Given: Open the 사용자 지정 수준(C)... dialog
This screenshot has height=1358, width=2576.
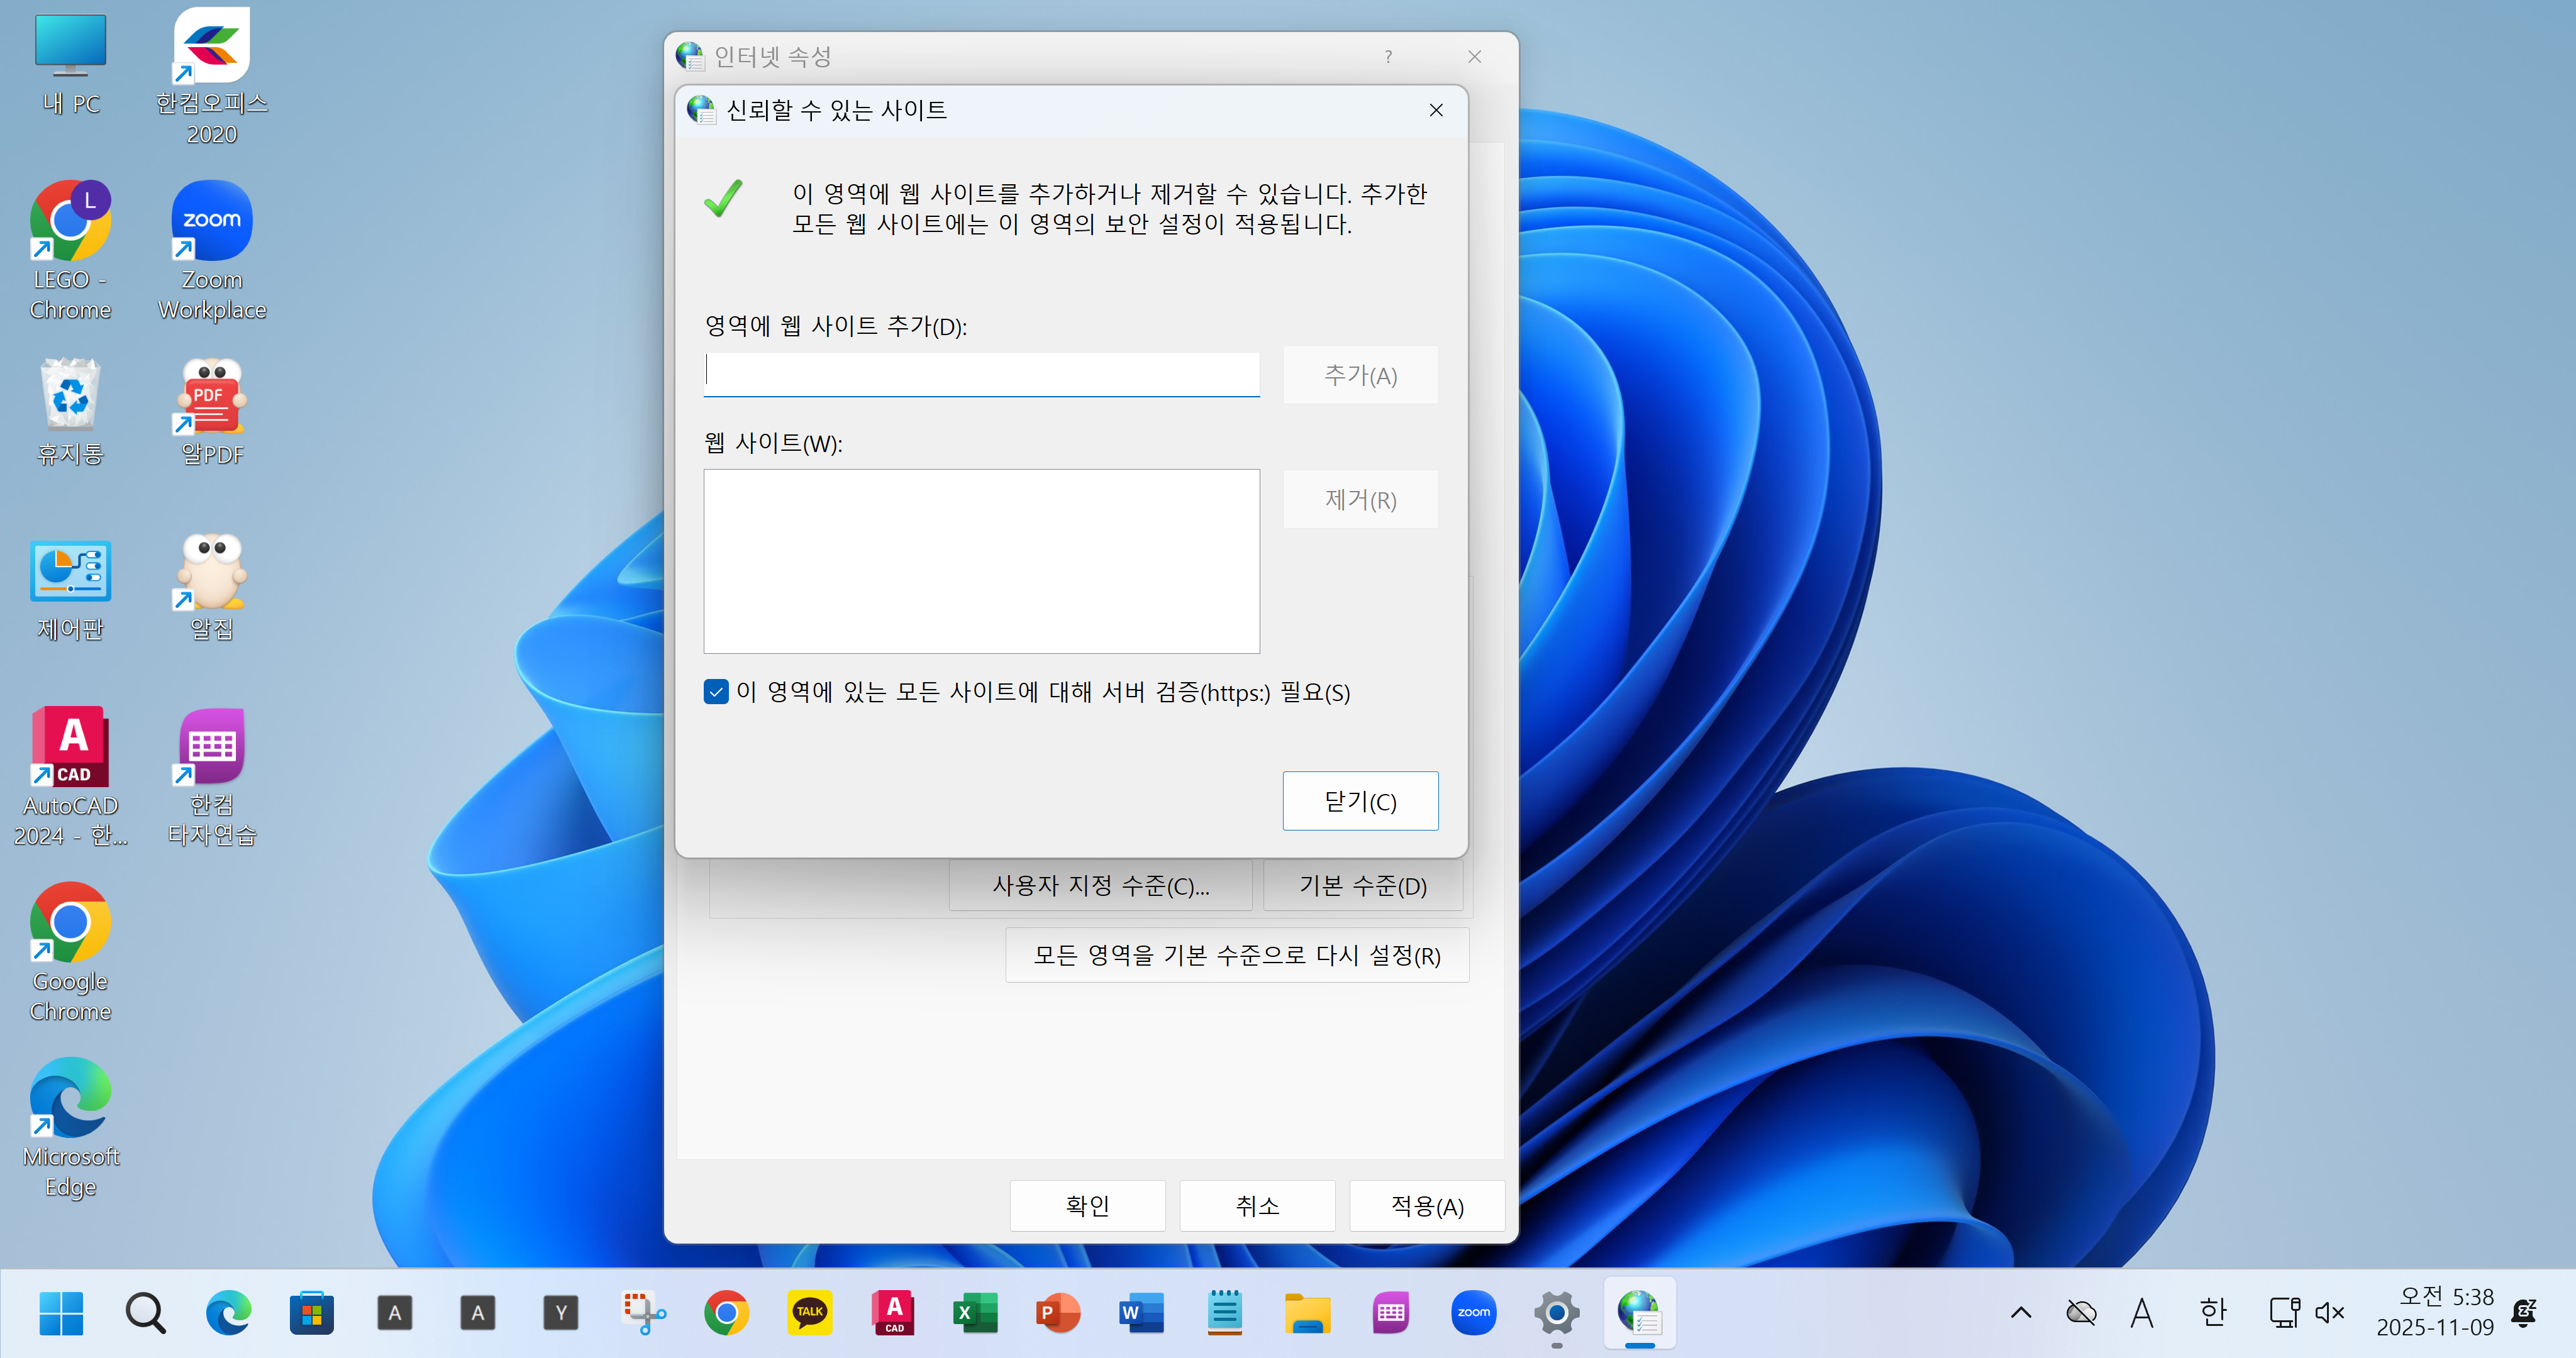Looking at the screenshot, I should pyautogui.click(x=1100, y=886).
